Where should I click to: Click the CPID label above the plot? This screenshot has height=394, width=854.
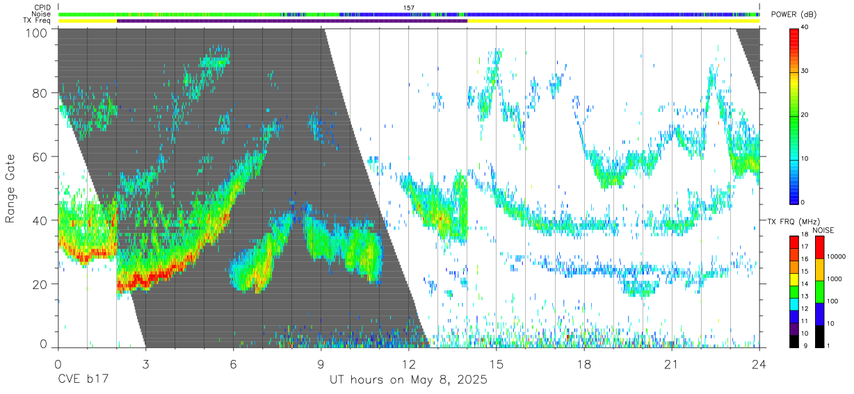tap(41, 7)
